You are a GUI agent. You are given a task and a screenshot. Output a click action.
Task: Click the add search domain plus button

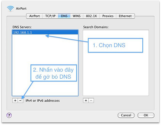coord(86,100)
